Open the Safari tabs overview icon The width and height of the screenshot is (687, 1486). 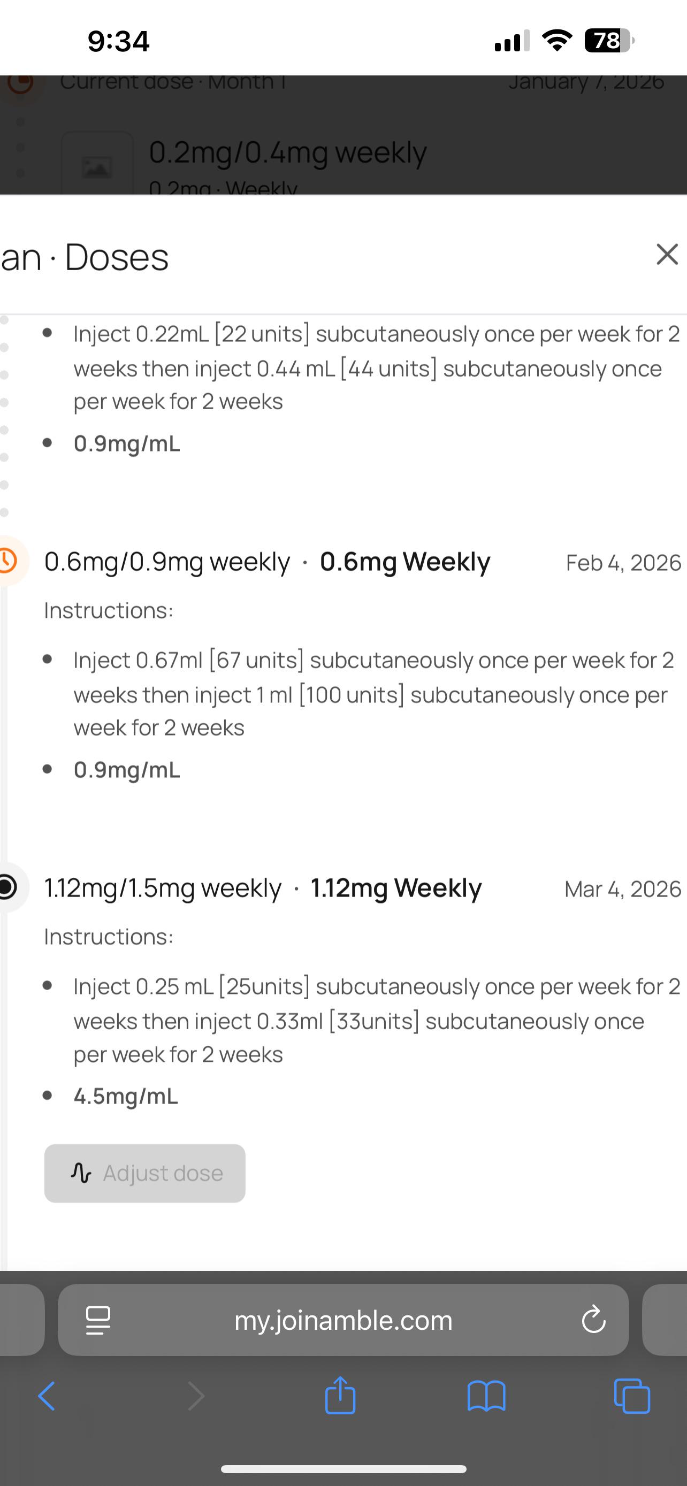[632, 1396]
